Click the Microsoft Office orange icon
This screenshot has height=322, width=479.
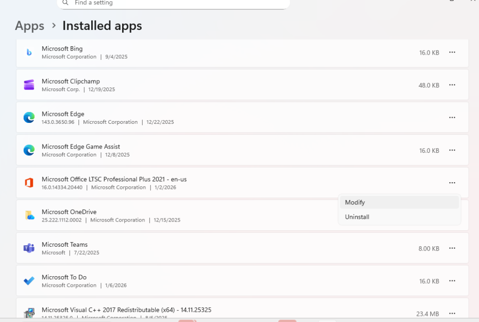pyautogui.click(x=29, y=183)
